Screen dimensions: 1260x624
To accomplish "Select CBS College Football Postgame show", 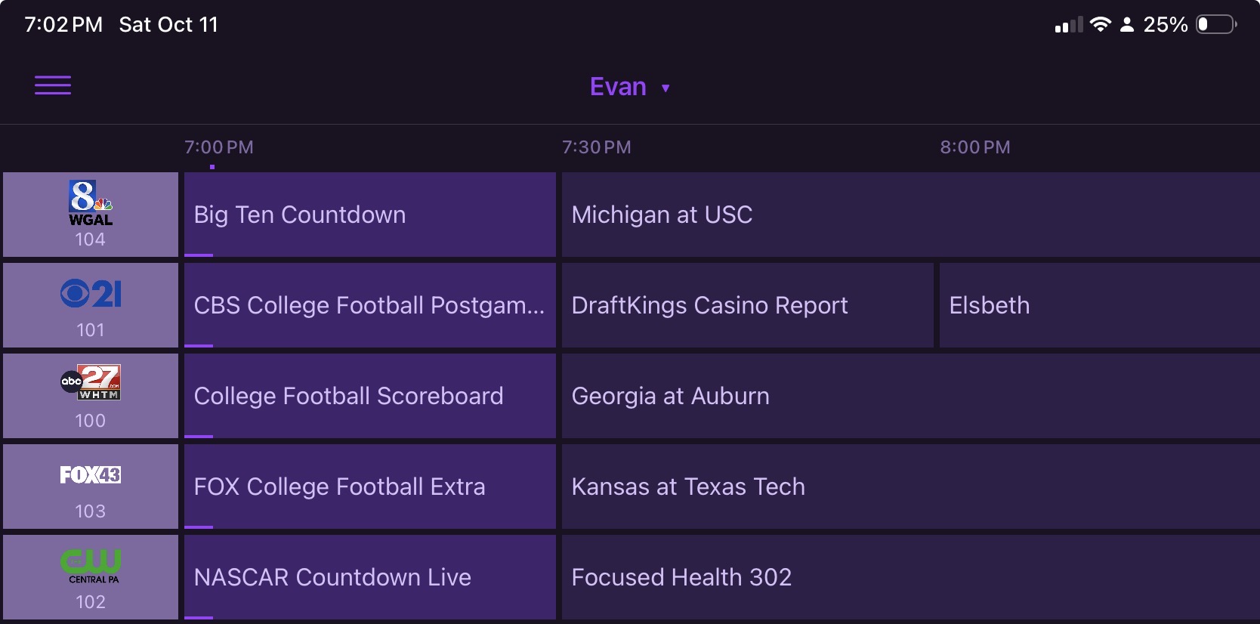I will point(370,305).
